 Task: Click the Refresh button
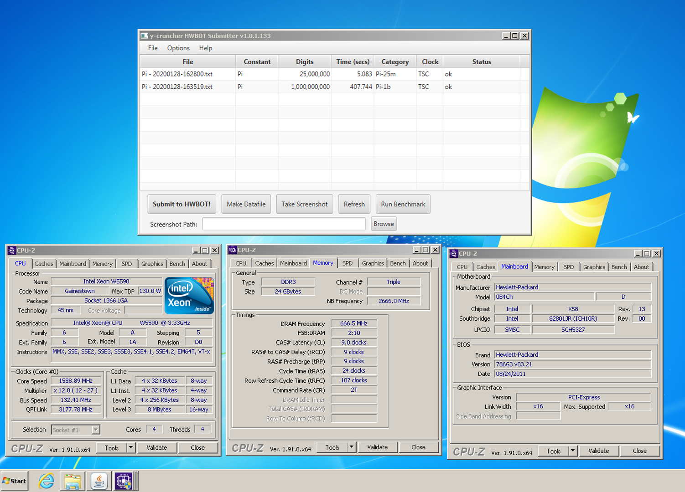pyautogui.click(x=354, y=204)
